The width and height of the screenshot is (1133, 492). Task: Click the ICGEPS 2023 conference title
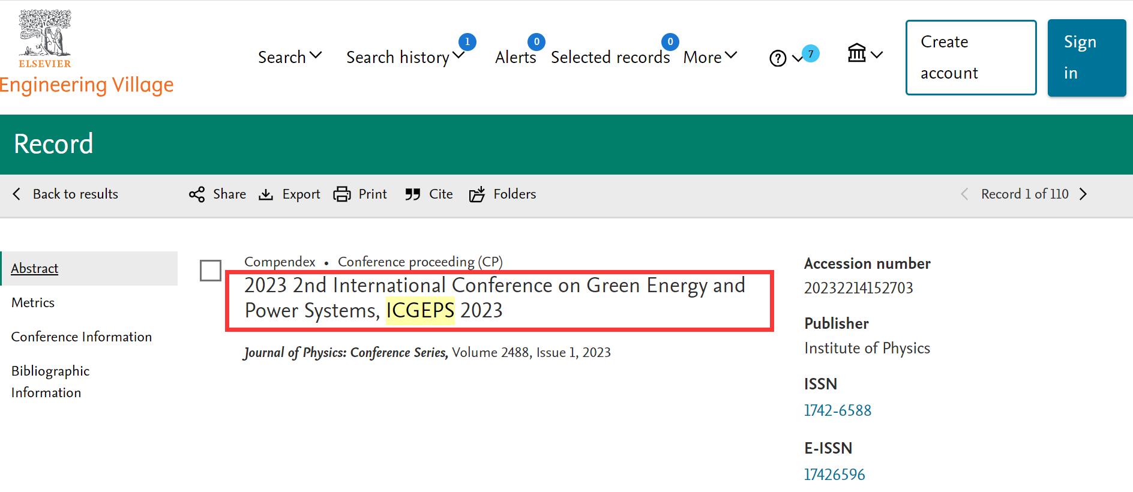click(494, 298)
